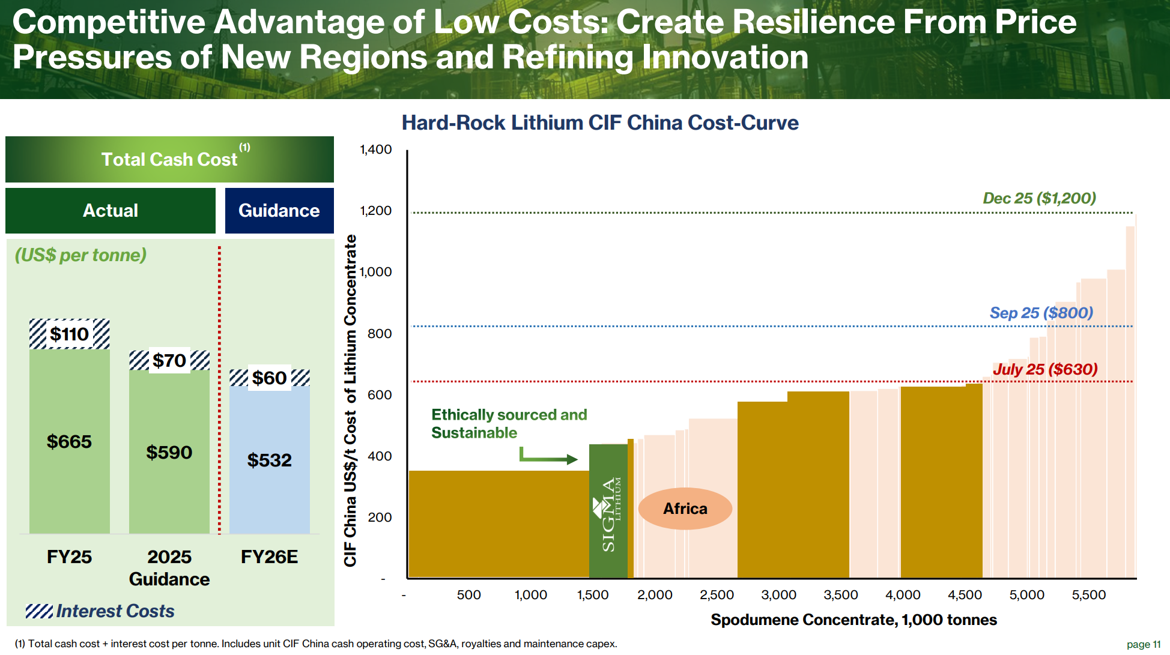The image size is (1170, 655).
Task: Click the hatched Interest Costs legend swatch
Action: 39,611
